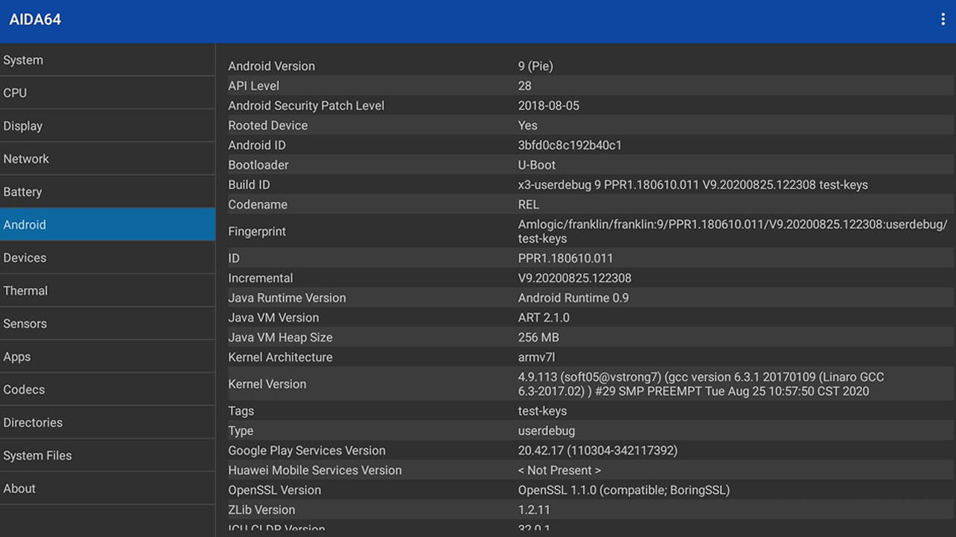956x537 pixels.
Task: Open the Network section
Action: [108, 158]
